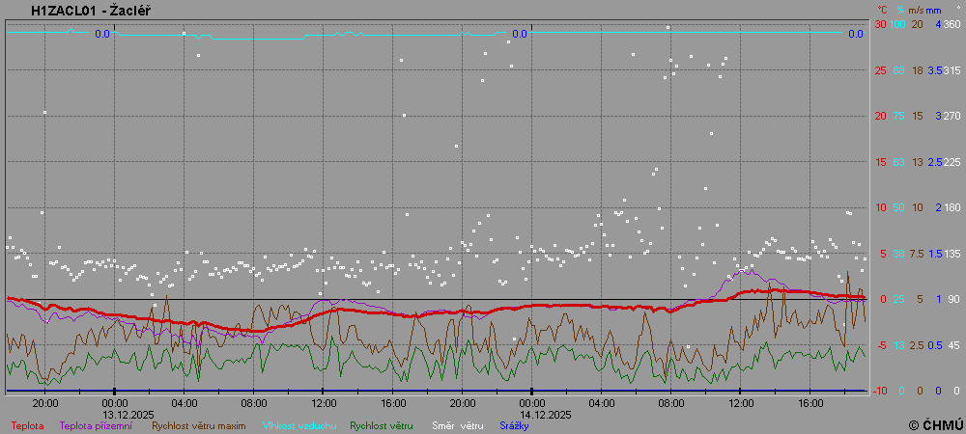Click the m/s unit label
This screenshot has height=434, width=966.
tap(916, 10)
